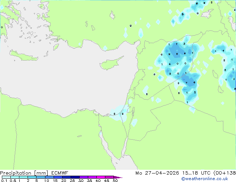
Task: Click the 35–40 mm violet legend segment
Action: [92, 177]
